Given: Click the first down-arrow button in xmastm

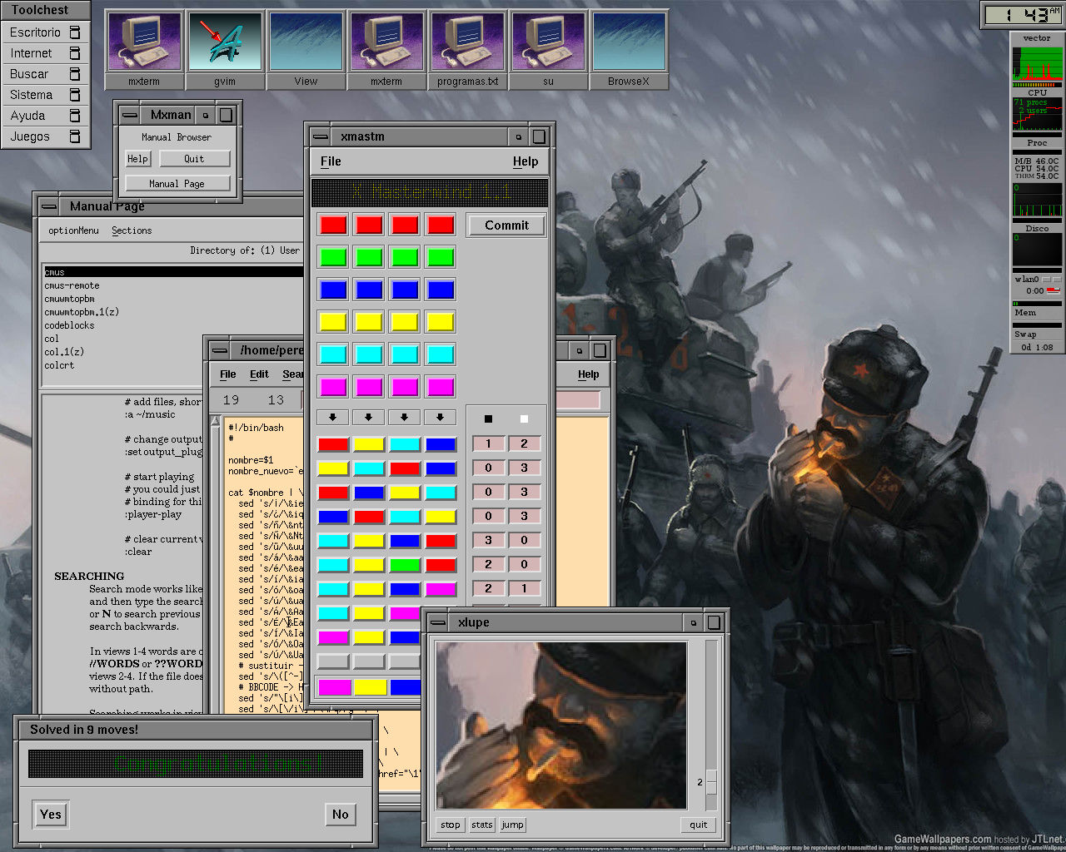Looking at the screenshot, I should (x=333, y=417).
